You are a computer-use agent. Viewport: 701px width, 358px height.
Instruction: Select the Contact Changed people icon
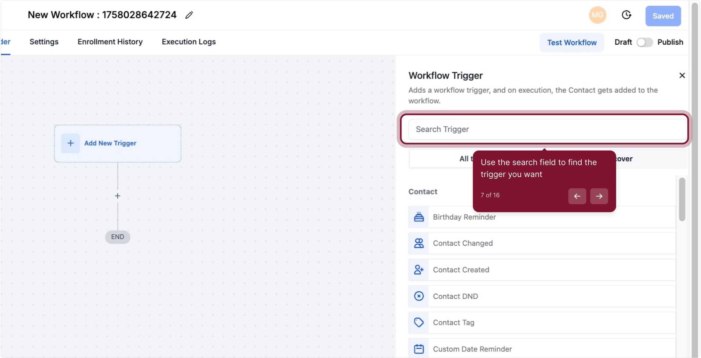click(419, 243)
